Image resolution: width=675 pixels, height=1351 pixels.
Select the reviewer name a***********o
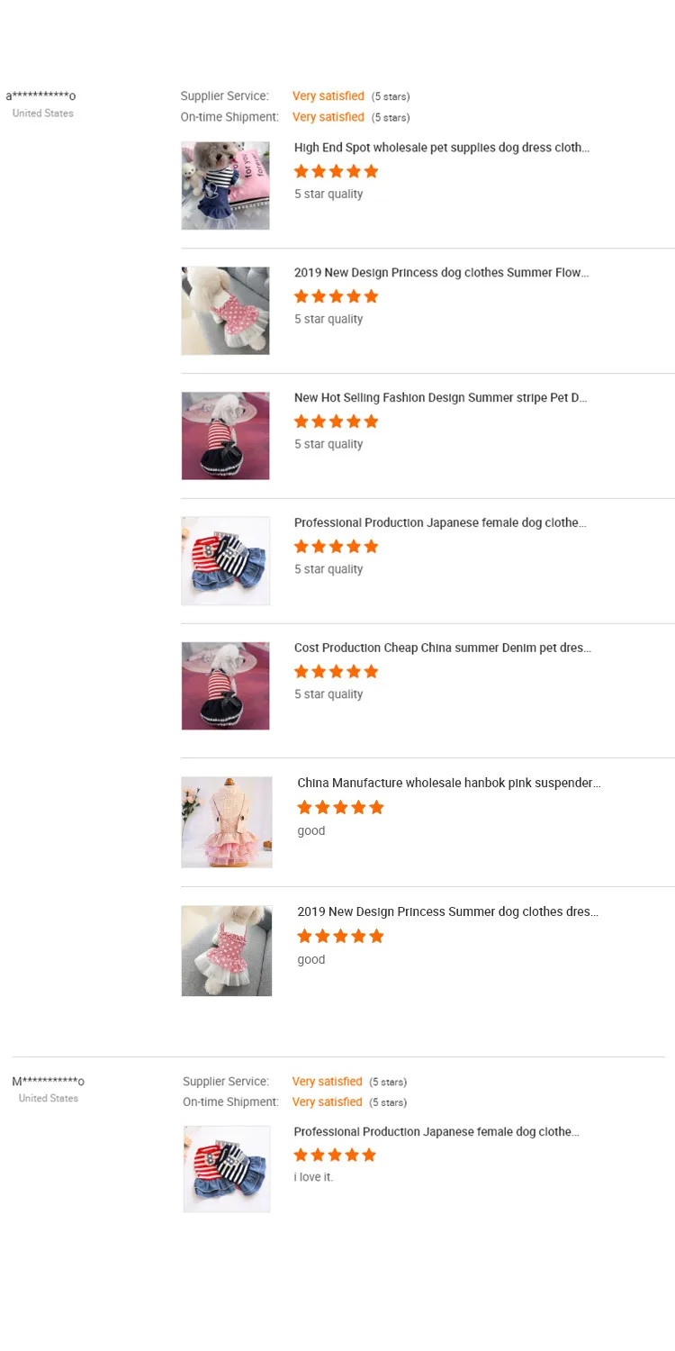click(x=40, y=96)
